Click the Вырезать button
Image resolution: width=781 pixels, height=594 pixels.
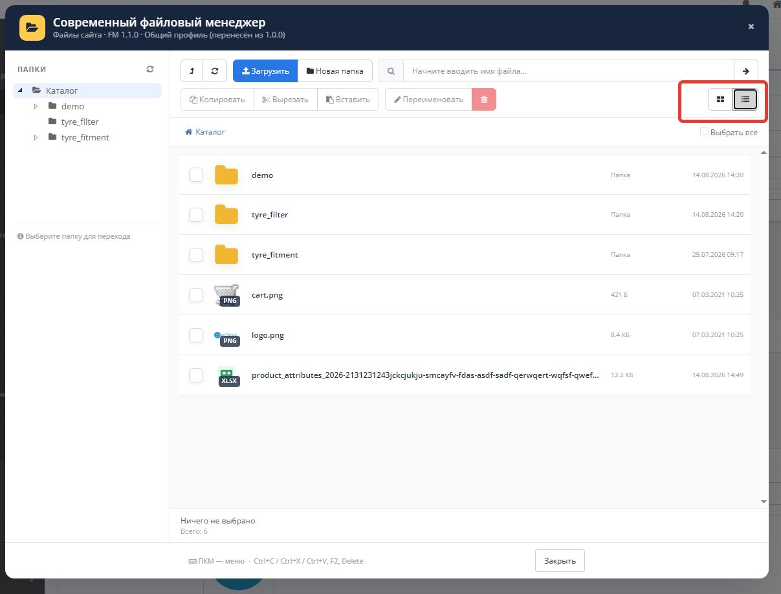point(285,100)
